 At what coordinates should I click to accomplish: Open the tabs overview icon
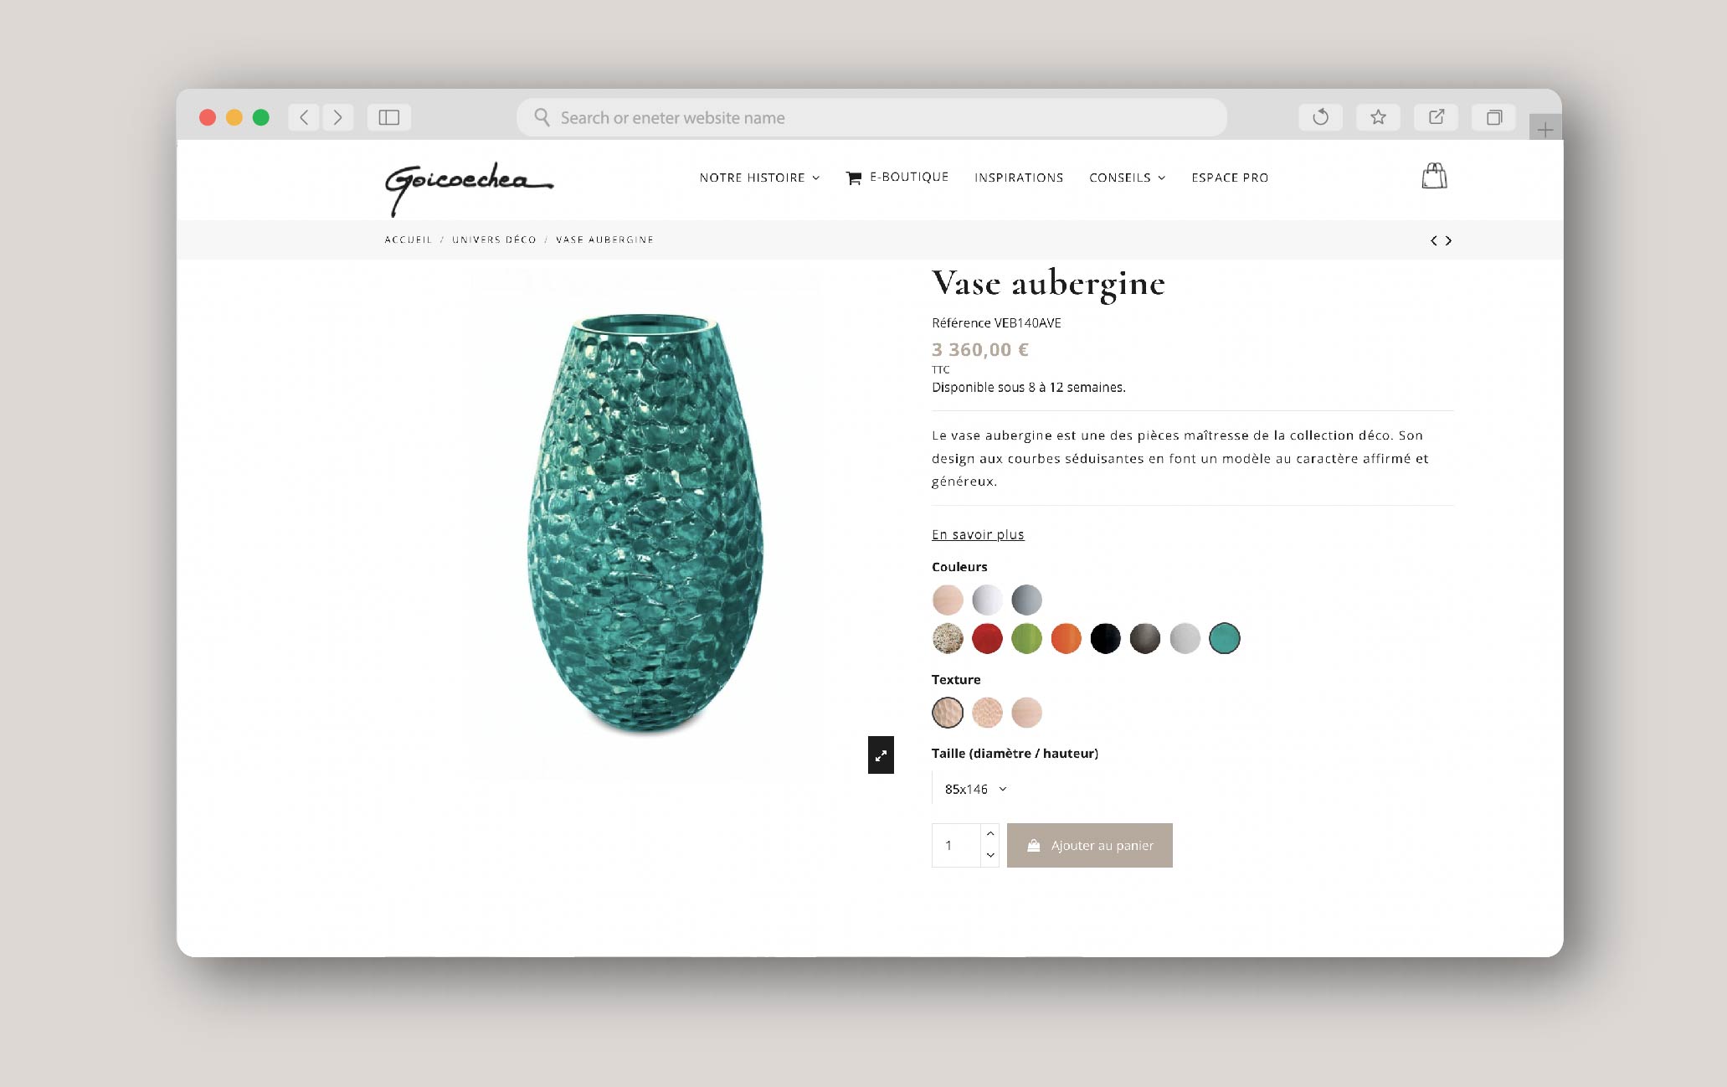pos(1493,117)
